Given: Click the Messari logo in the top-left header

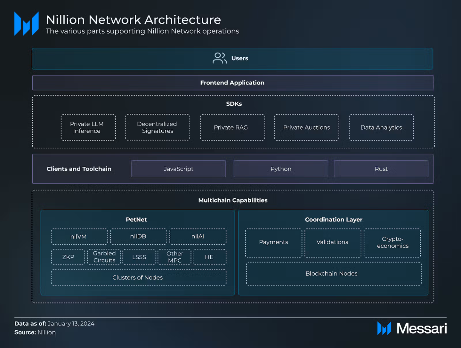Looking at the screenshot, I should click(27, 24).
